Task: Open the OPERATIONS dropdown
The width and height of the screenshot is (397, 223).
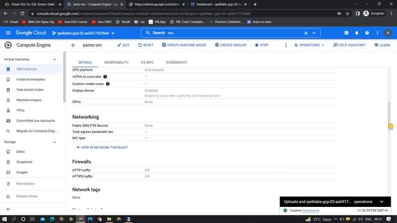Action: [x=309, y=45]
